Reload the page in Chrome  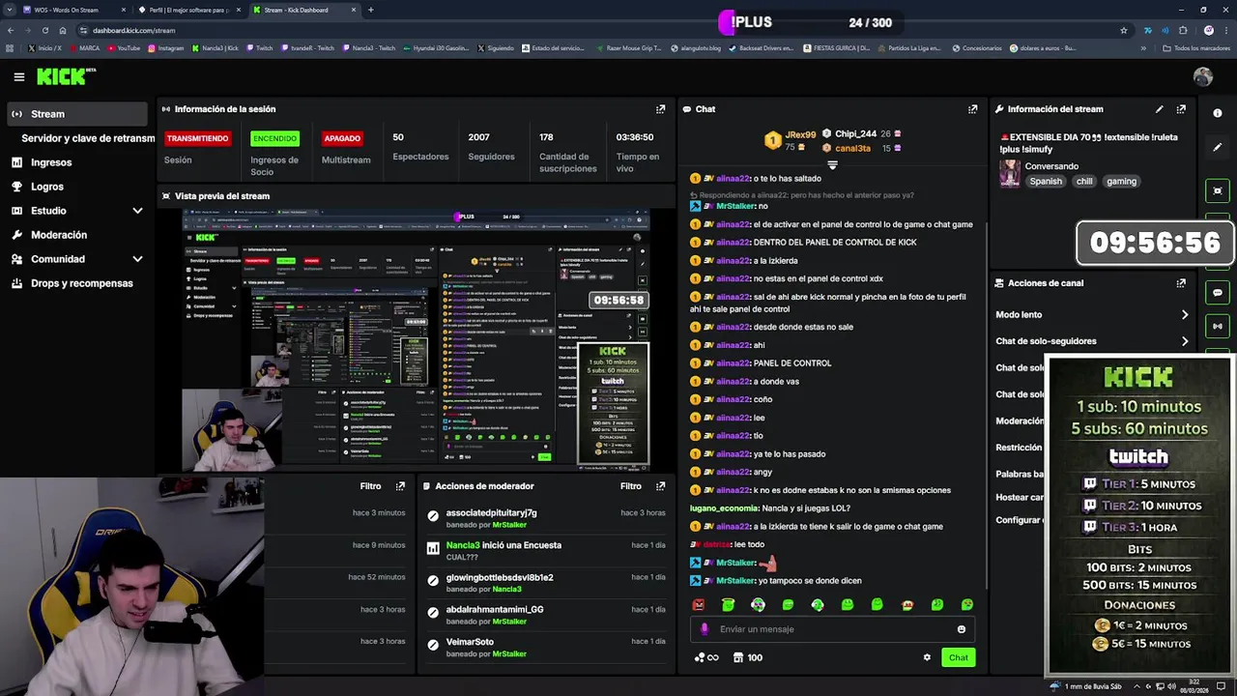[x=44, y=30]
